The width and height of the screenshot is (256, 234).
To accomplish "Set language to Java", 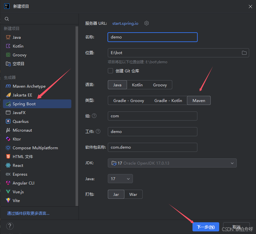I will (117, 85).
